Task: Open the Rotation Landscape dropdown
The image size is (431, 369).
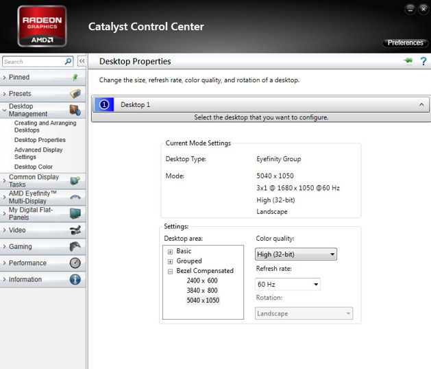Action: [304, 313]
